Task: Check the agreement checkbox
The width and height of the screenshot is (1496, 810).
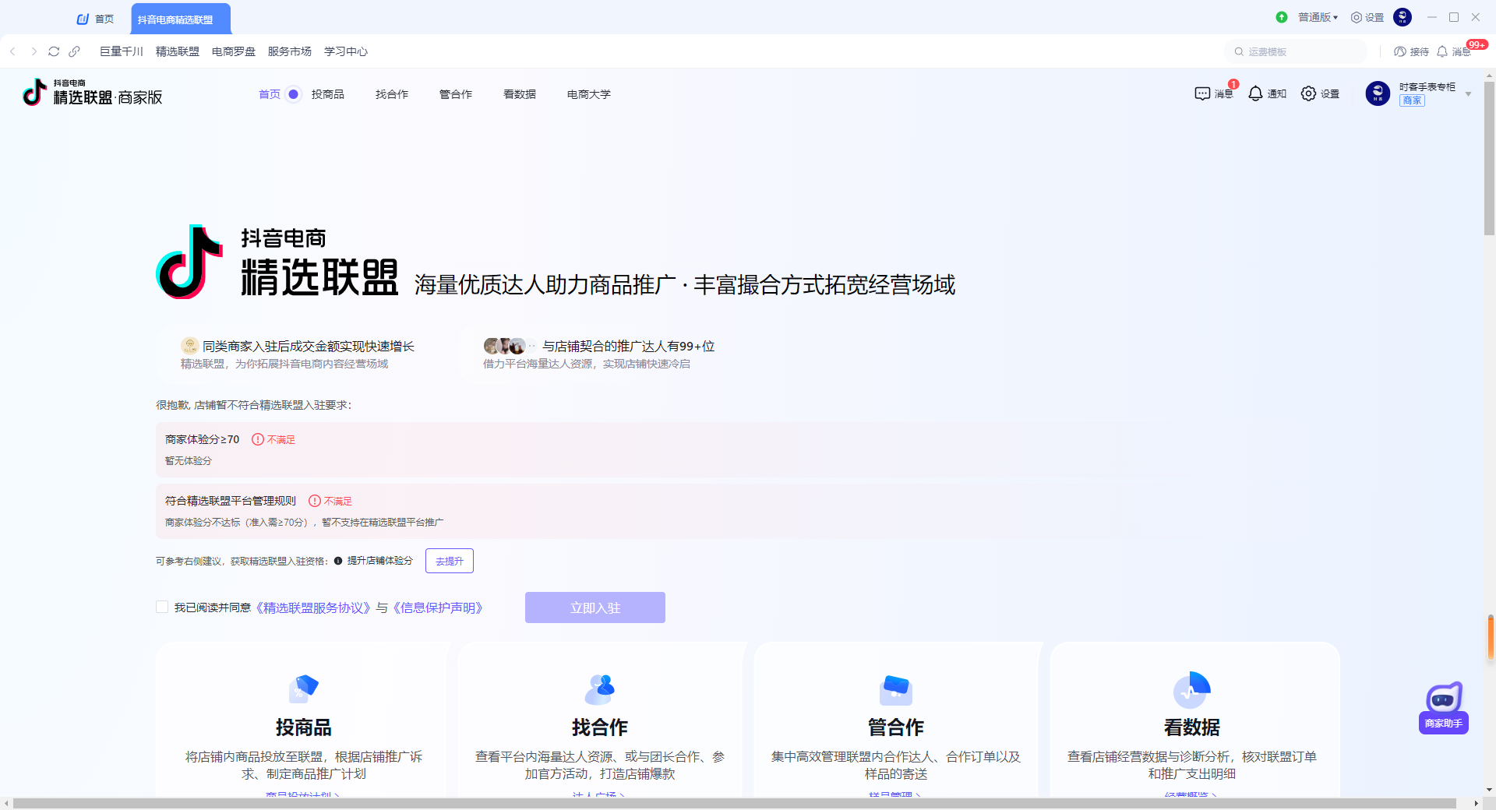Action: point(162,607)
